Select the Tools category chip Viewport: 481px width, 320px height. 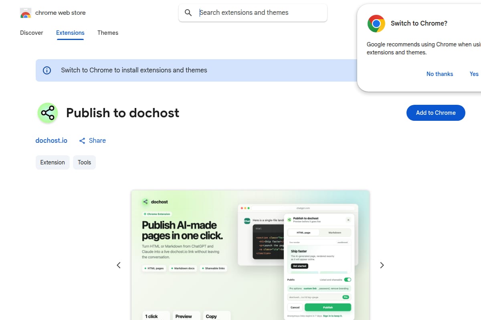point(84,162)
